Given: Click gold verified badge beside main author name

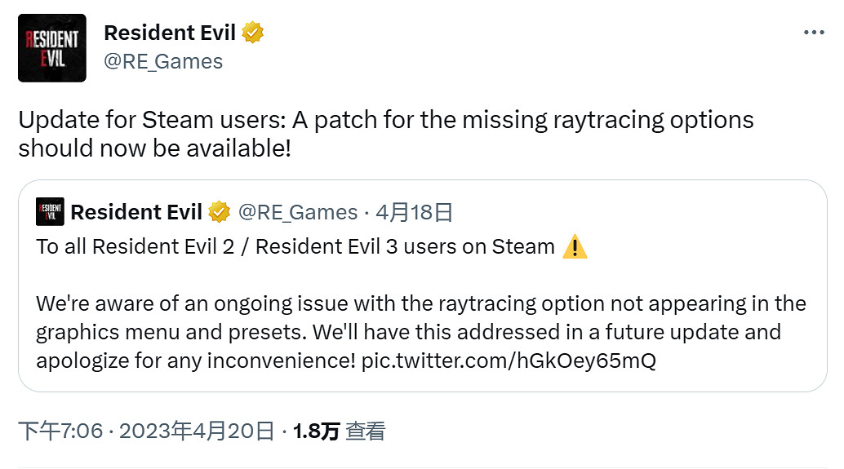Looking at the screenshot, I should [x=253, y=33].
